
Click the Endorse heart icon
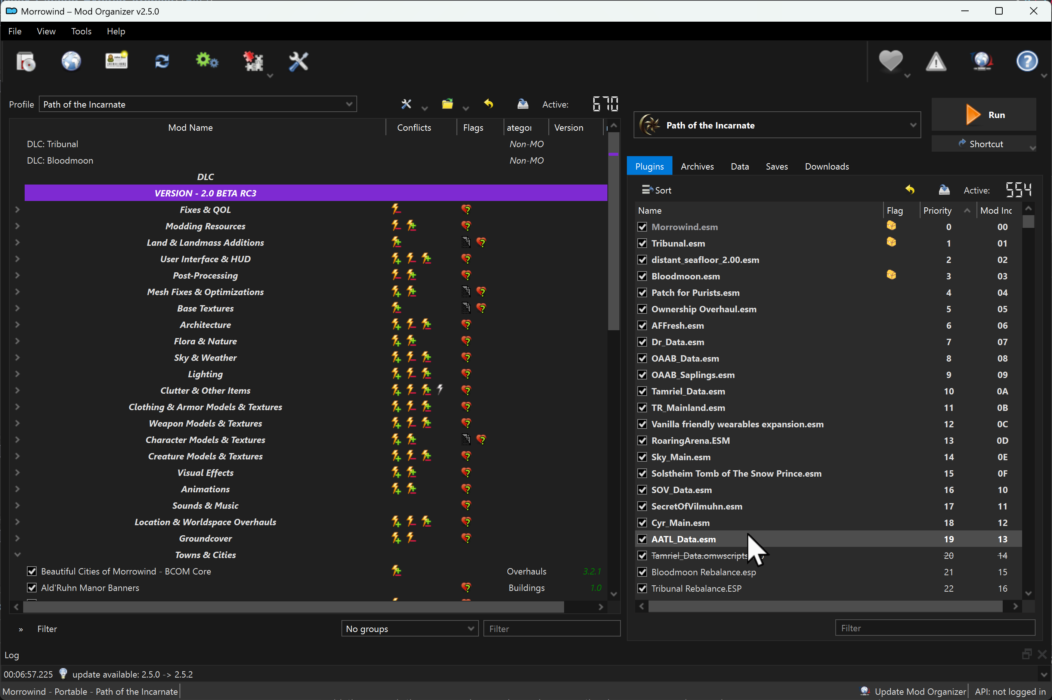pos(891,61)
